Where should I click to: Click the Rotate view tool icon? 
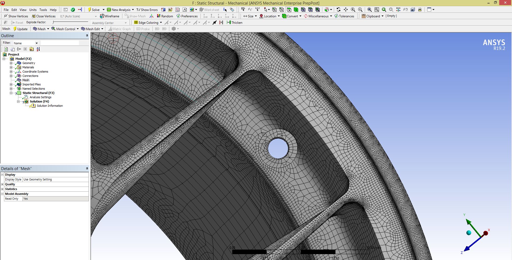point(338,10)
